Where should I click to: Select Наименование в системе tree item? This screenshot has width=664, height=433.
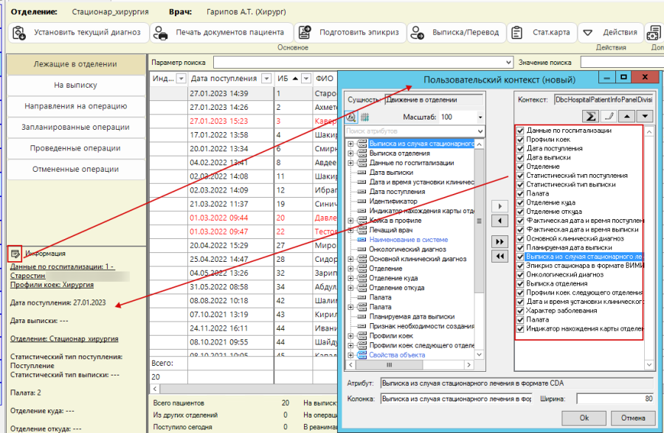point(408,240)
